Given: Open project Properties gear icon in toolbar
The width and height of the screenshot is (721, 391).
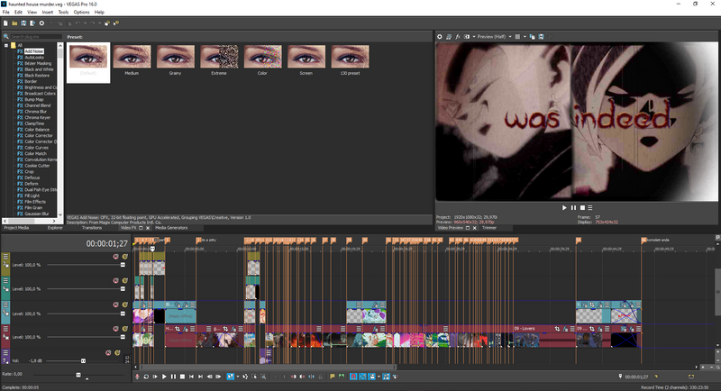Looking at the screenshot, I should pyautogui.click(x=41, y=23).
